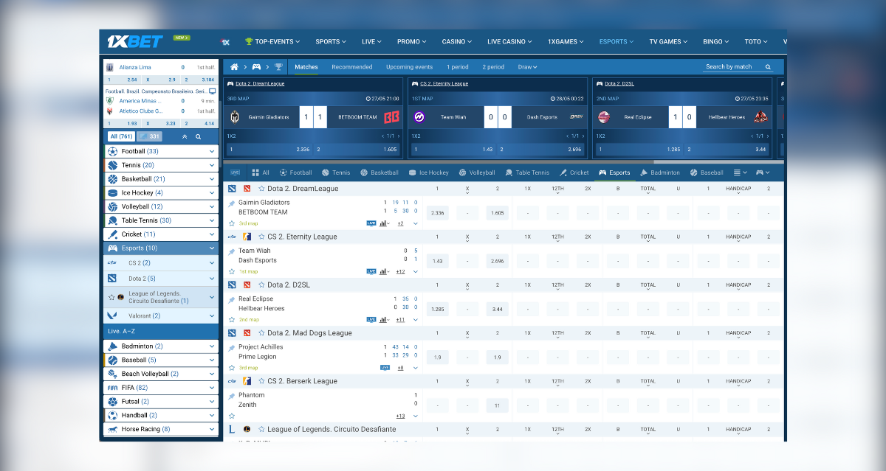Open the live stream icon for Team Wiah match

point(371,271)
